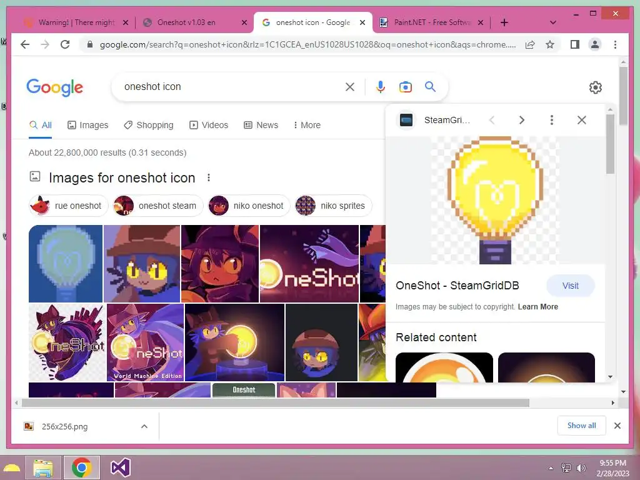Open more options for Images section
Image resolution: width=640 pixels, height=480 pixels.
pyautogui.click(x=209, y=177)
